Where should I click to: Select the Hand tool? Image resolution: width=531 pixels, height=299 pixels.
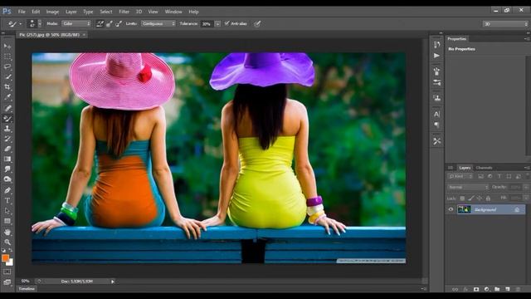[x=7, y=233]
